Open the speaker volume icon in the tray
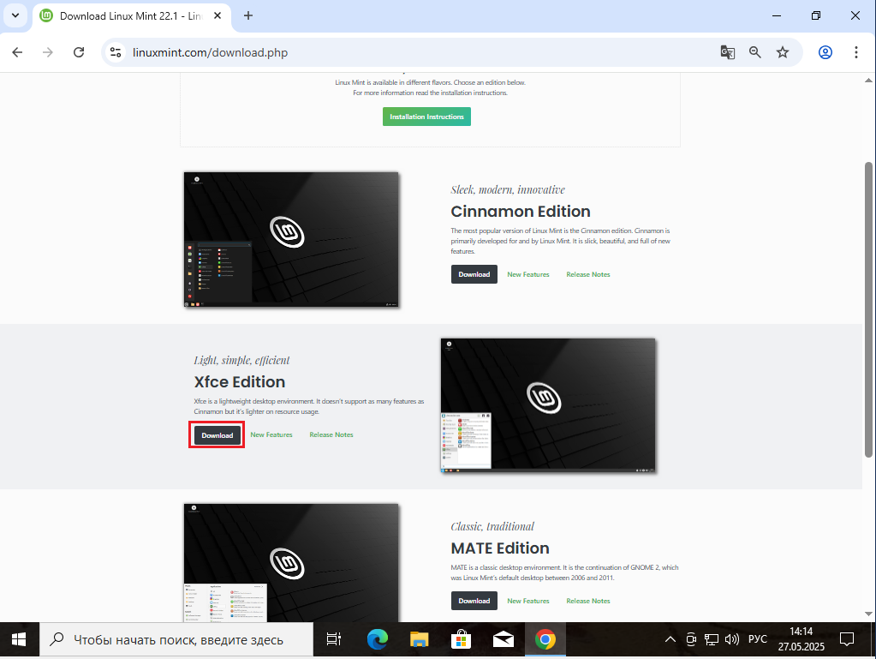The image size is (876, 659). pyautogui.click(x=731, y=639)
